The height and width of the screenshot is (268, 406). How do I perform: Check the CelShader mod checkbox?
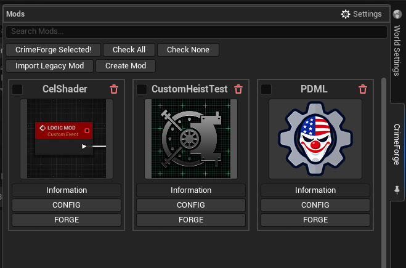[x=17, y=89]
